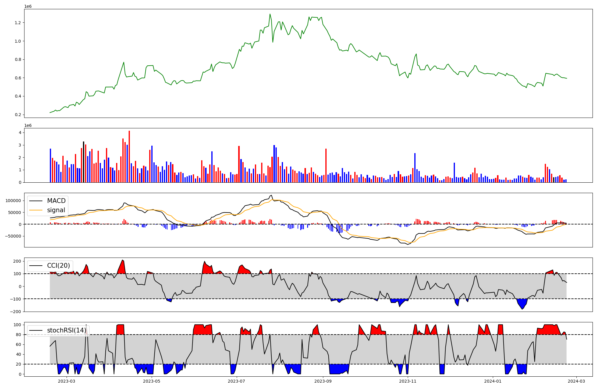
Task: Click the tallest red volume bar
Action: coord(129,157)
